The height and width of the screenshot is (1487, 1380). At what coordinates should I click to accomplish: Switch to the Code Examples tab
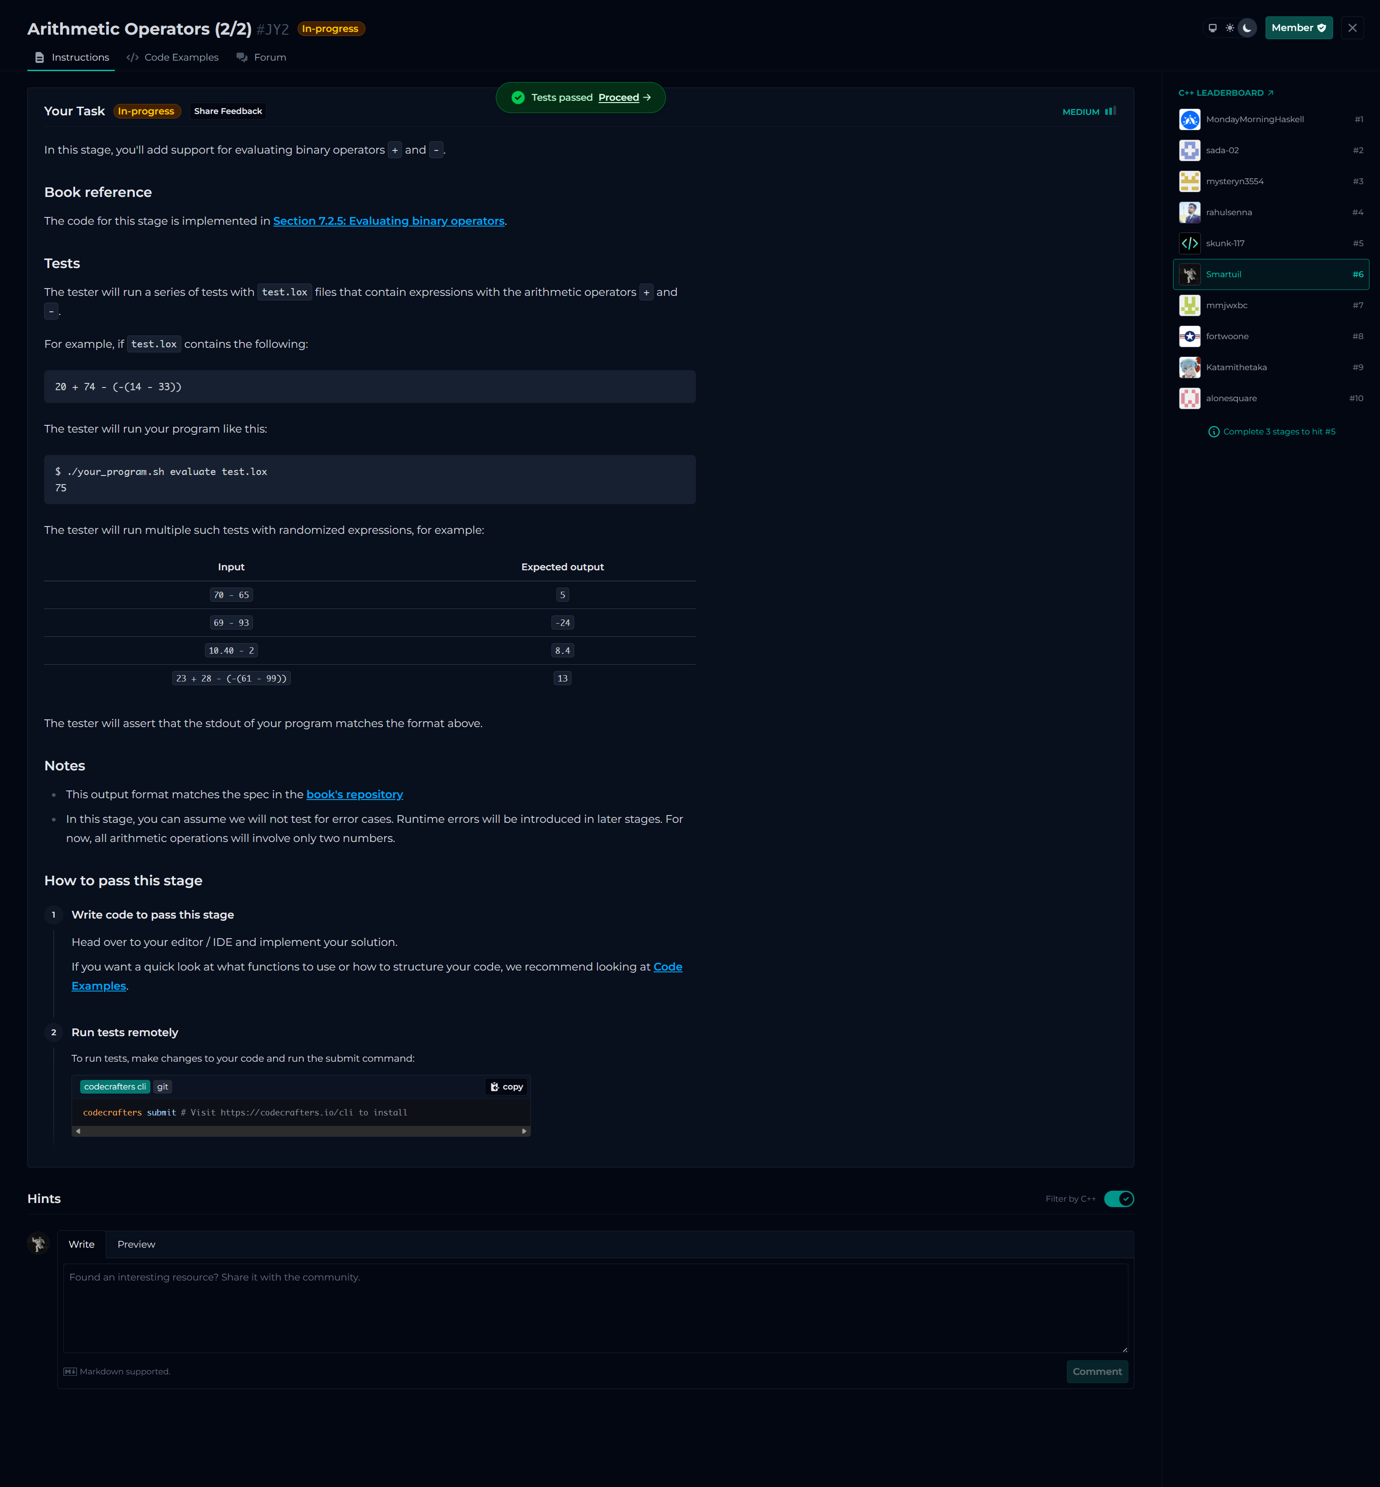(x=172, y=57)
